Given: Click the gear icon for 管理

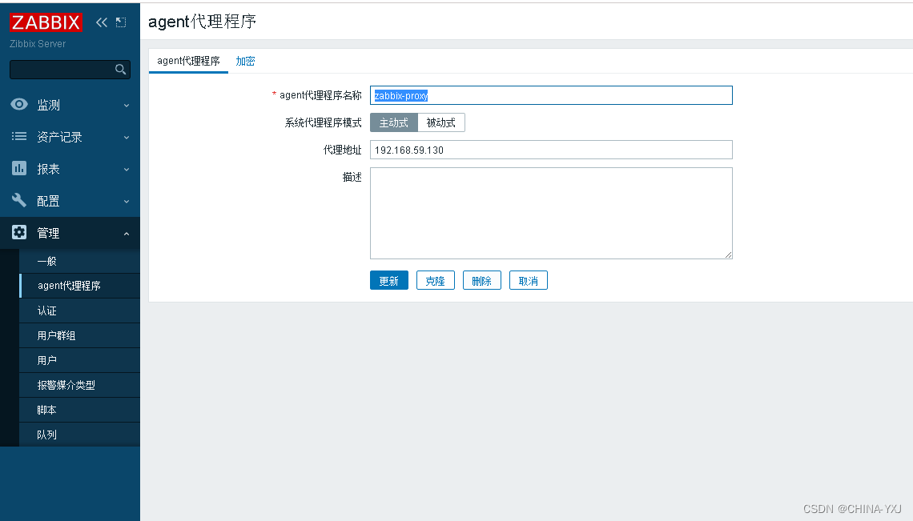Looking at the screenshot, I should pos(19,232).
